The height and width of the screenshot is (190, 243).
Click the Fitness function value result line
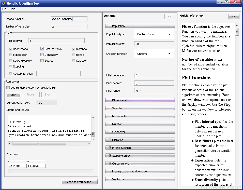click(46, 131)
